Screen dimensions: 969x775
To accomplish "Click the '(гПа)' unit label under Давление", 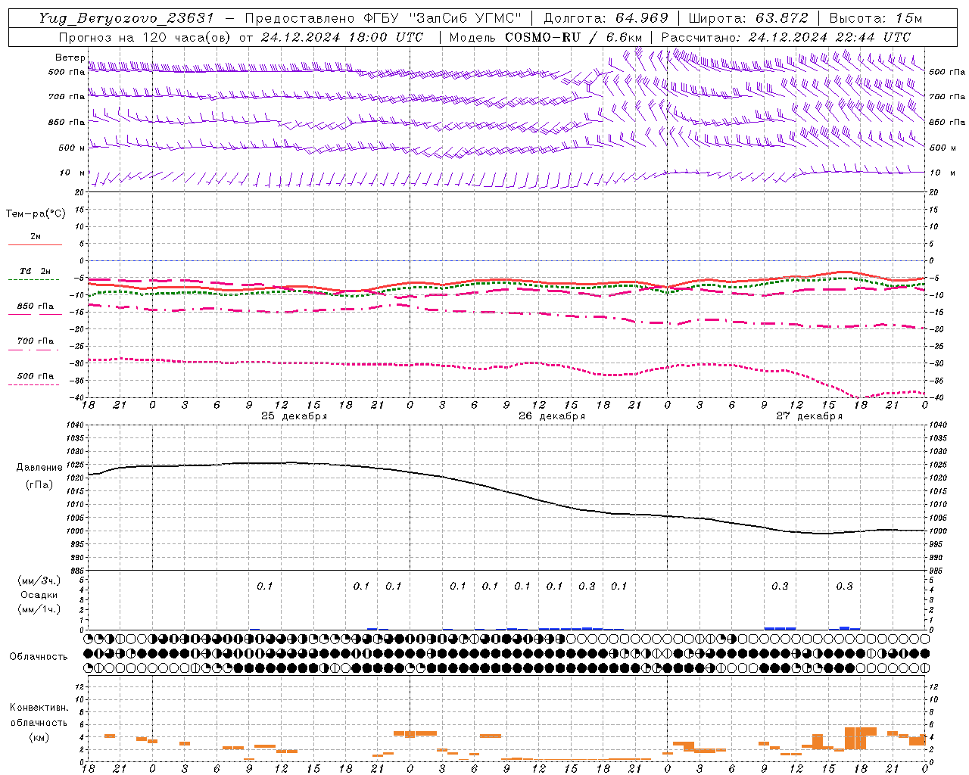I will pos(39,485).
